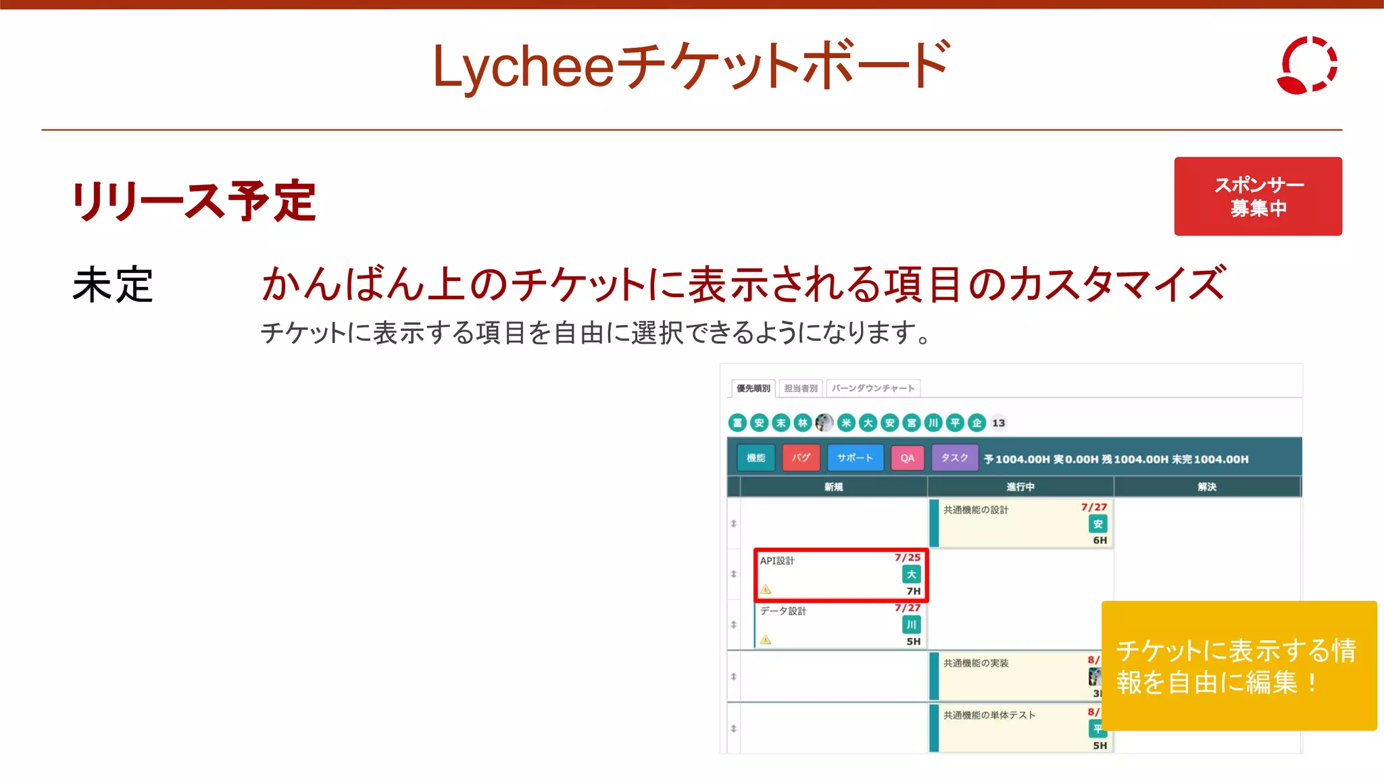Click the move handle beside API設計 row

pyautogui.click(x=733, y=574)
